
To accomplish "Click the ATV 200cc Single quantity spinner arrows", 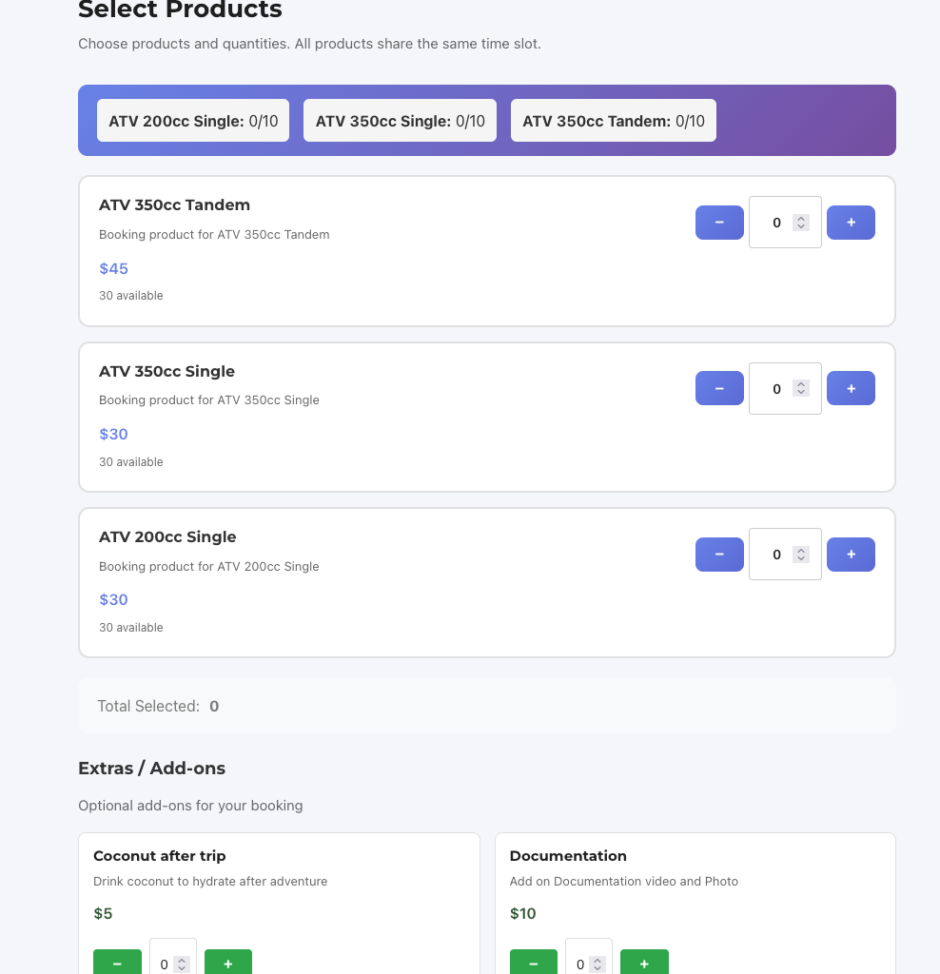I will tap(801, 555).
